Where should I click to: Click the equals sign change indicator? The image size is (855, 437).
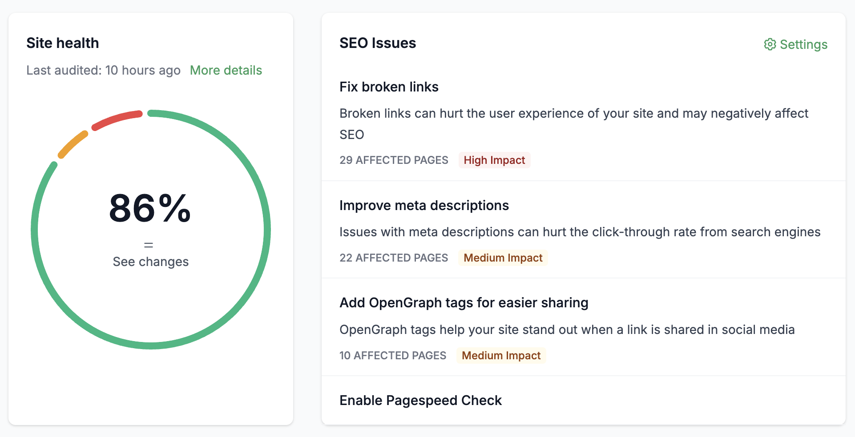point(149,245)
